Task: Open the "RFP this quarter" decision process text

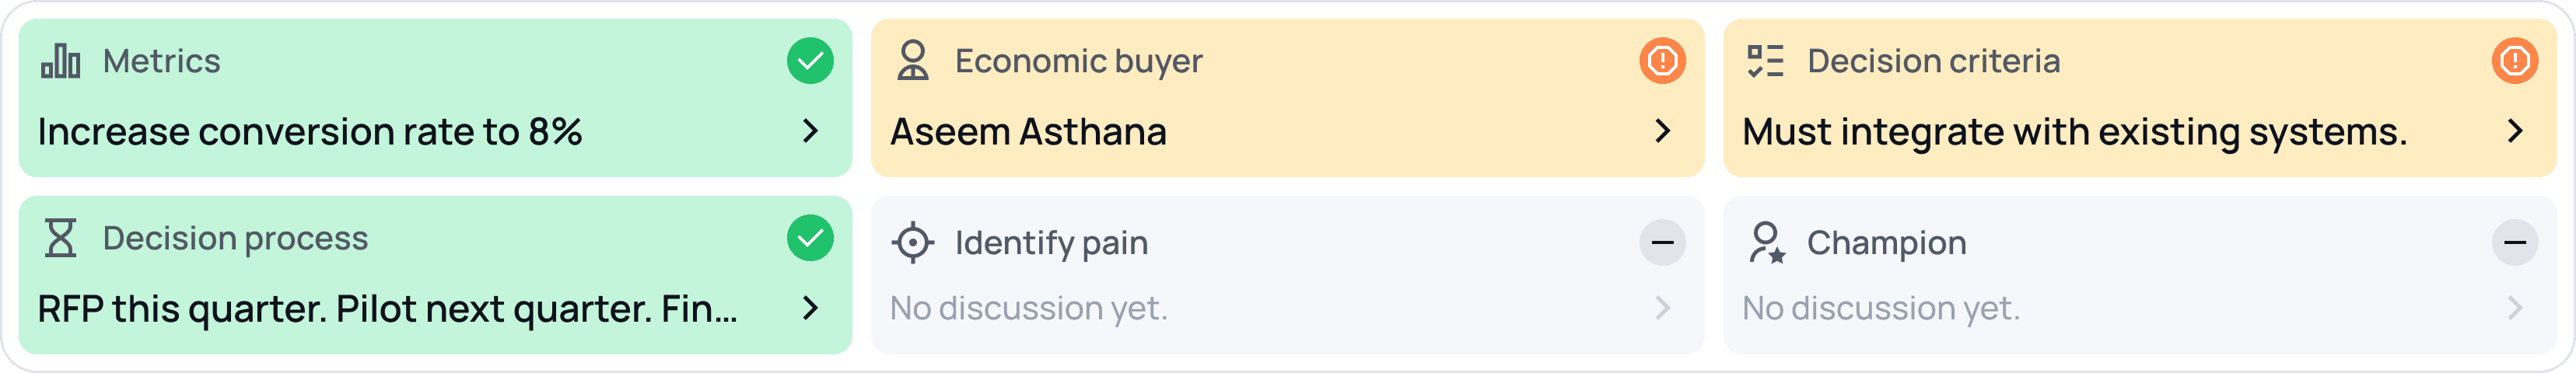Action: point(387,309)
